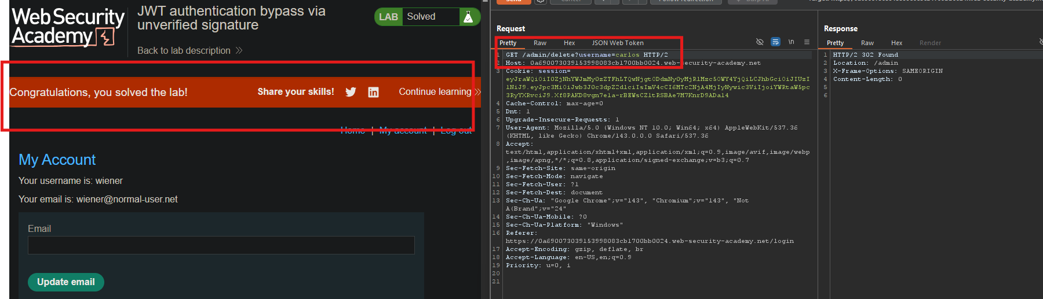Switch to Request Raw tab
1043x299 pixels.
tap(540, 43)
